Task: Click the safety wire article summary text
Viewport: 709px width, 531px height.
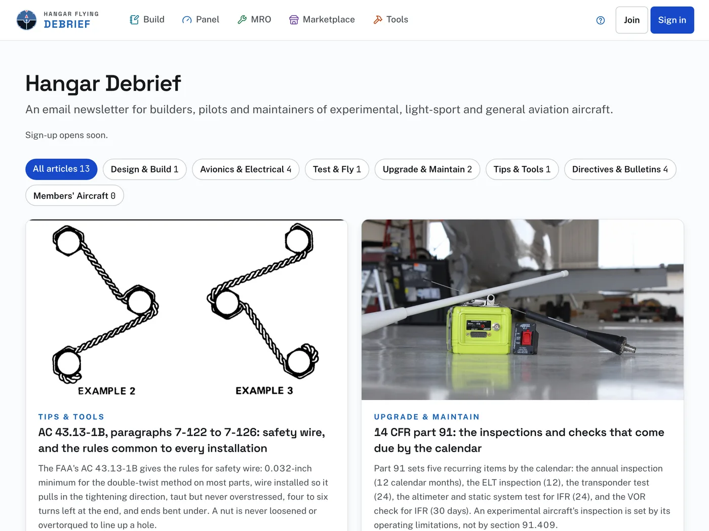Action: coord(183,497)
